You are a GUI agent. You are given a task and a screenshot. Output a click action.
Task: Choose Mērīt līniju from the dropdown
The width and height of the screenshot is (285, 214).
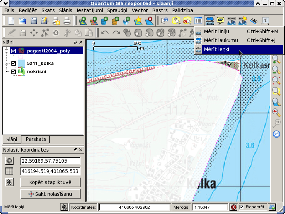239,31
